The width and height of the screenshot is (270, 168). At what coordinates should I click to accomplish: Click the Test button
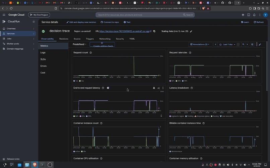[127, 22]
